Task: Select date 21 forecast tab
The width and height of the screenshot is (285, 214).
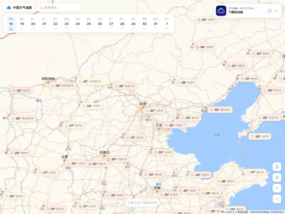Action: (44, 24)
